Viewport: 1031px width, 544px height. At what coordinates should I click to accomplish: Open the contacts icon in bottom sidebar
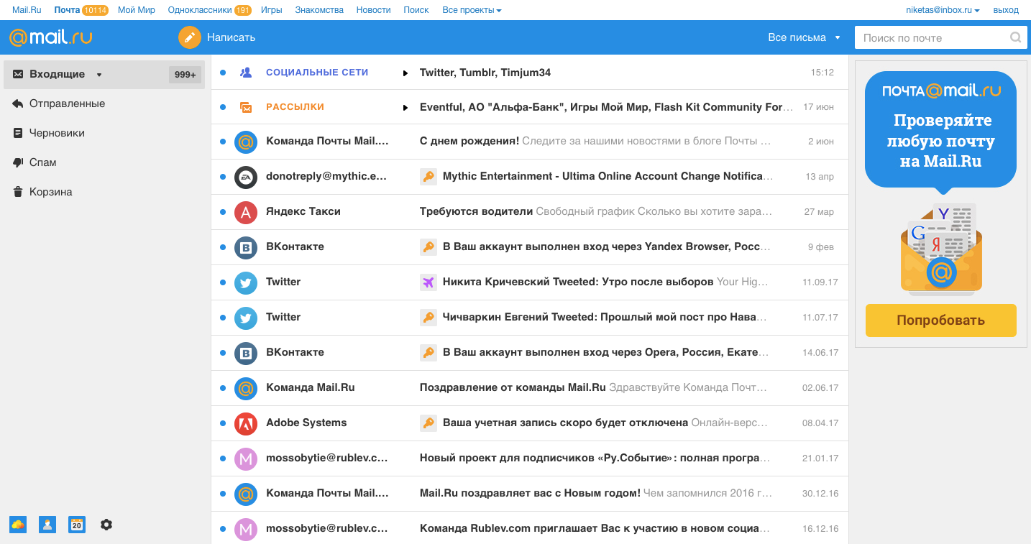point(47,525)
